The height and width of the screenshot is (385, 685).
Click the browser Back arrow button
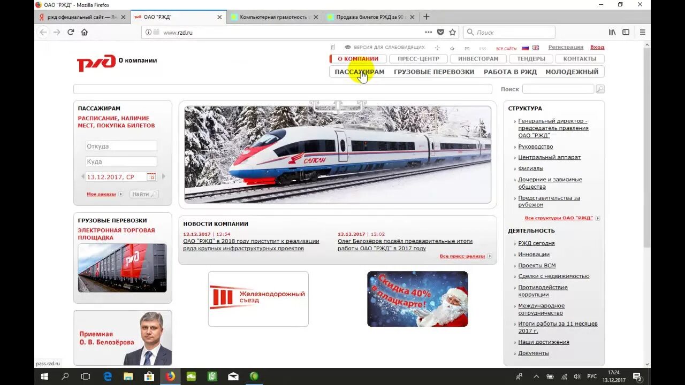43,32
